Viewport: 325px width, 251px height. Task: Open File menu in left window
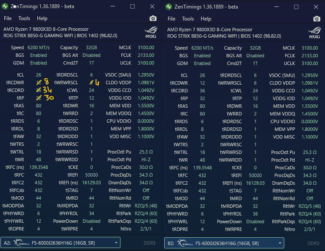(8, 18)
